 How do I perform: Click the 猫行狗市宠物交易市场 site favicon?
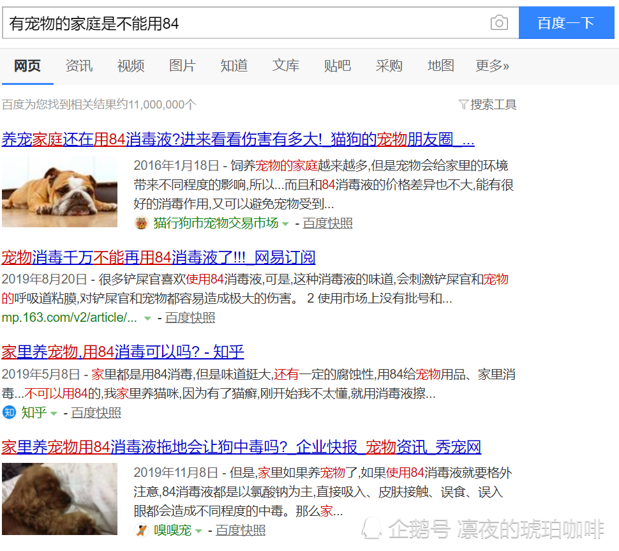141,223
